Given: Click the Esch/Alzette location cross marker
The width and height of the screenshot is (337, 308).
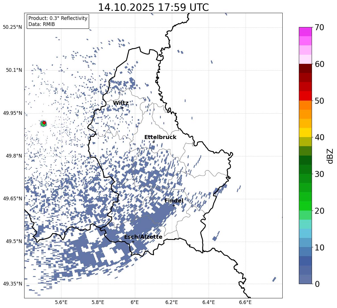Looking at the screenshot, I should tap(133, 242).
